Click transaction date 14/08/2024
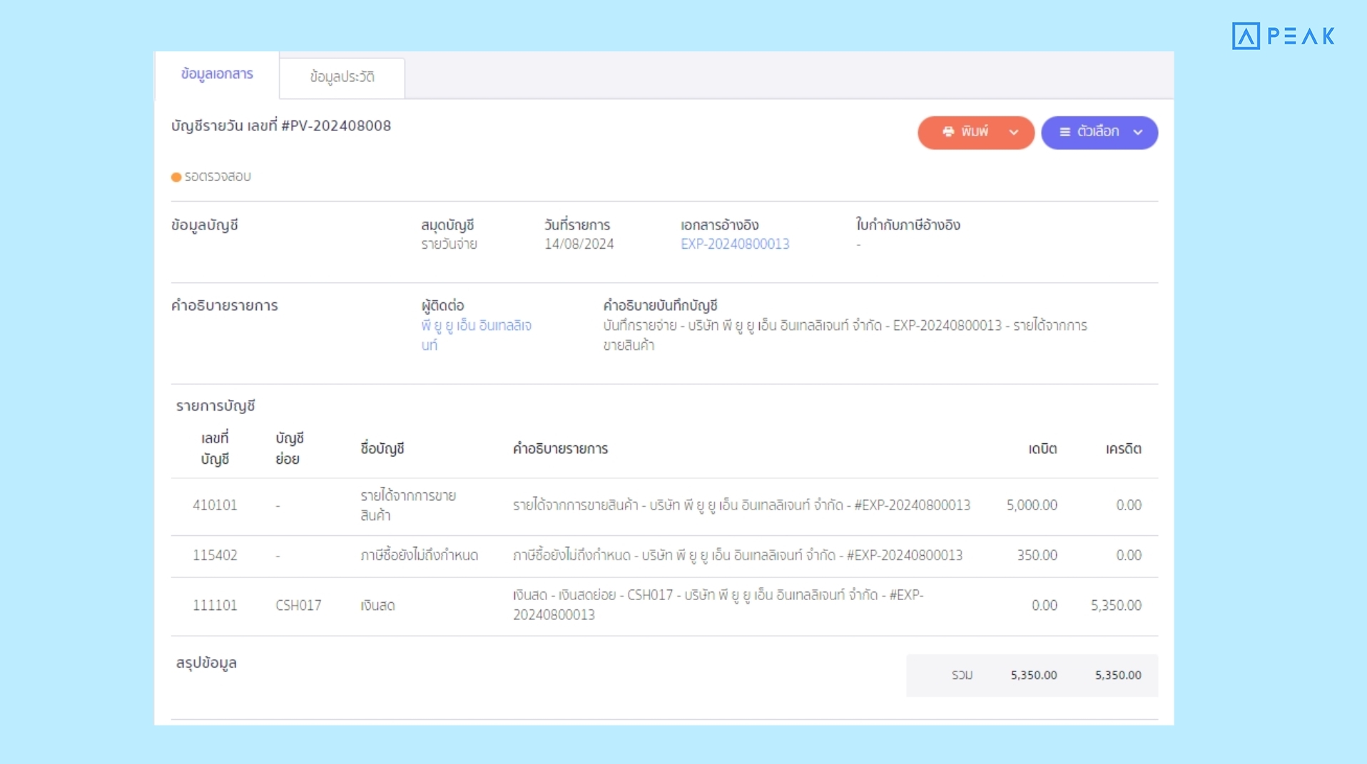The image size is (1367, 764). (x=579, y=244)
